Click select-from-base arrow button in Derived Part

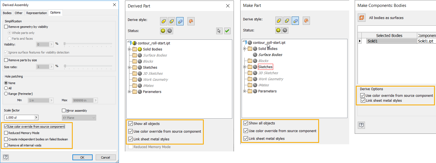click(219, 31)
